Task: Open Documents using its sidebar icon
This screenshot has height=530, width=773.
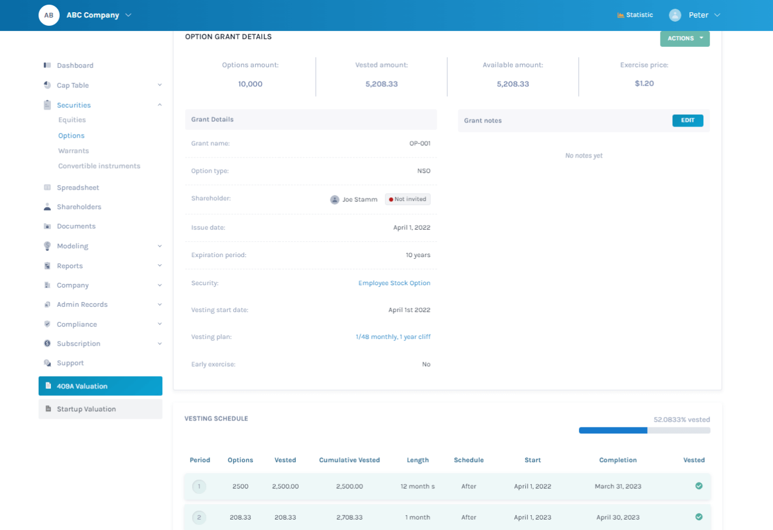Action: coord(47,226)
